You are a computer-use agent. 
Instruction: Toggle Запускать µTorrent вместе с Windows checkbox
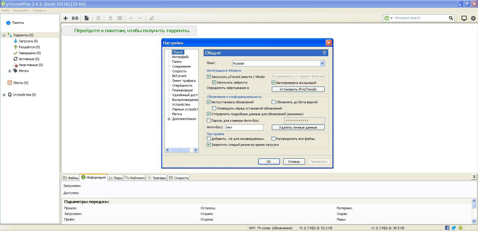[209, 77]
